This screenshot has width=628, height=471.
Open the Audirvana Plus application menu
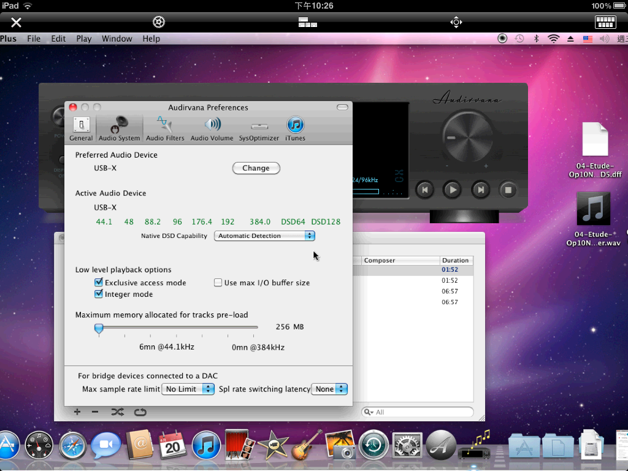pyautogui.click(x=9, y=39)
